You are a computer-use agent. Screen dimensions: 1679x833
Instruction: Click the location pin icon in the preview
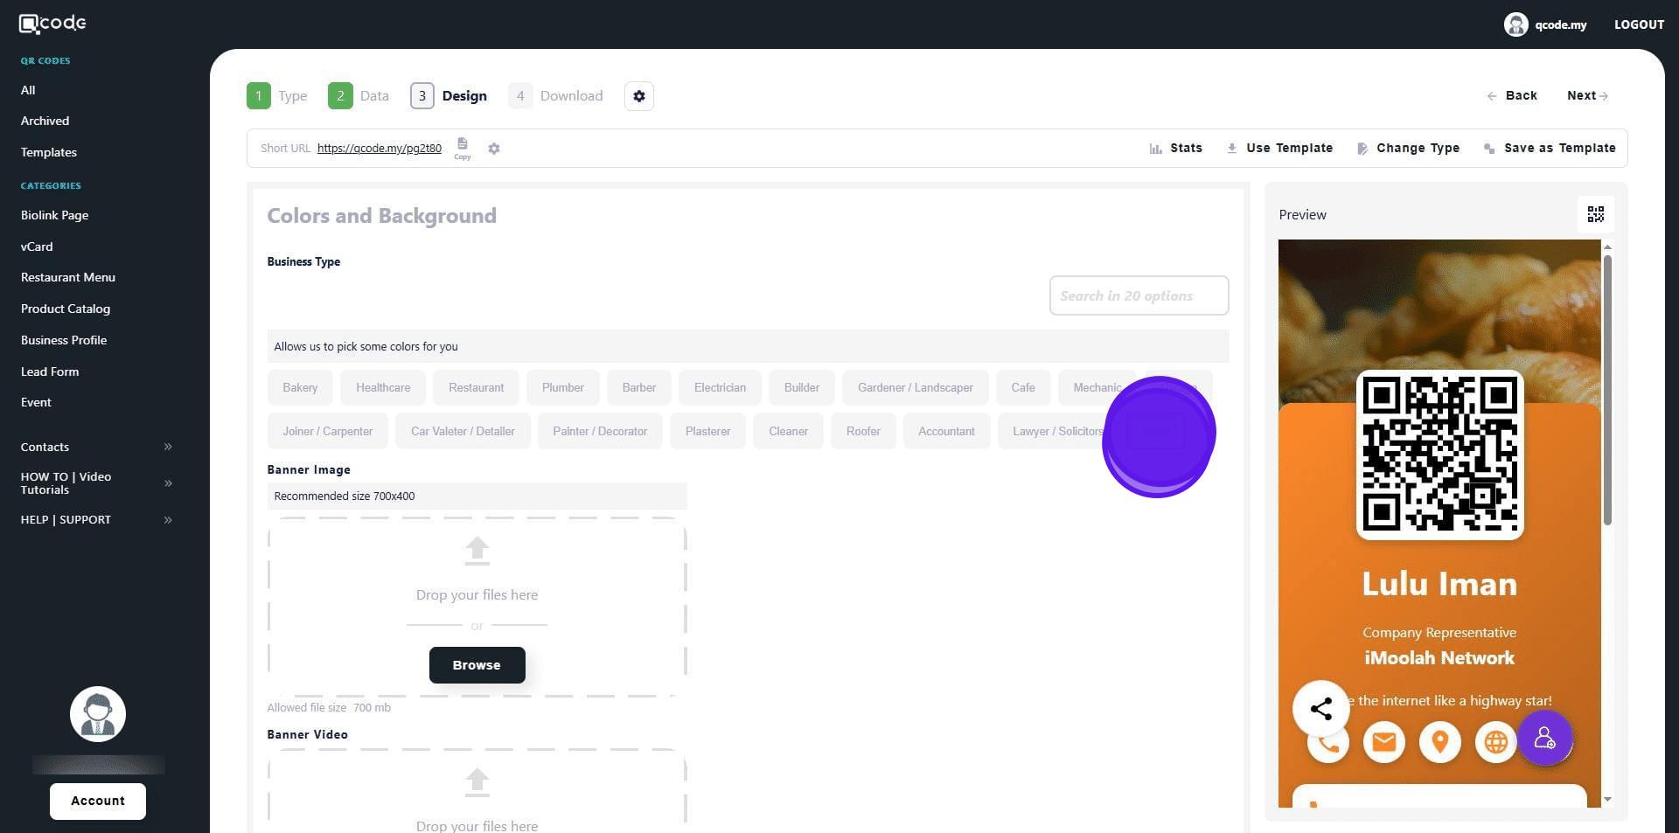click(x=1439, y=743)
